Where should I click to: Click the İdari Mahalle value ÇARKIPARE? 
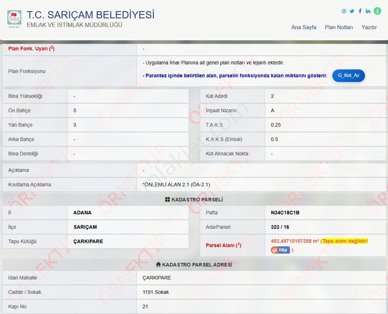click(x=157, y=278)
